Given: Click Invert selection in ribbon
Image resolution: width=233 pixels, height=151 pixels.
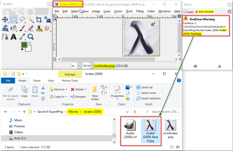Looking at the screenshot, I should pos(149,98).
